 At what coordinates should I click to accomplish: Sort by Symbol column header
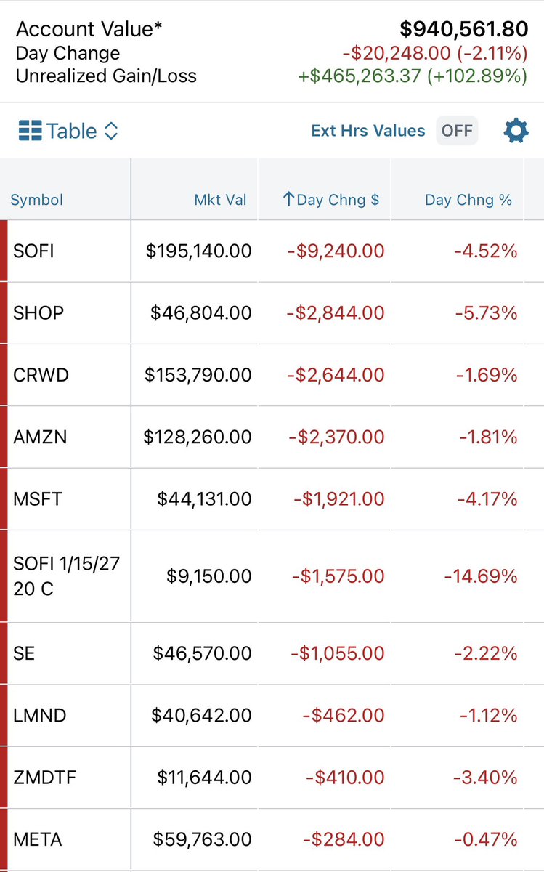37,200
